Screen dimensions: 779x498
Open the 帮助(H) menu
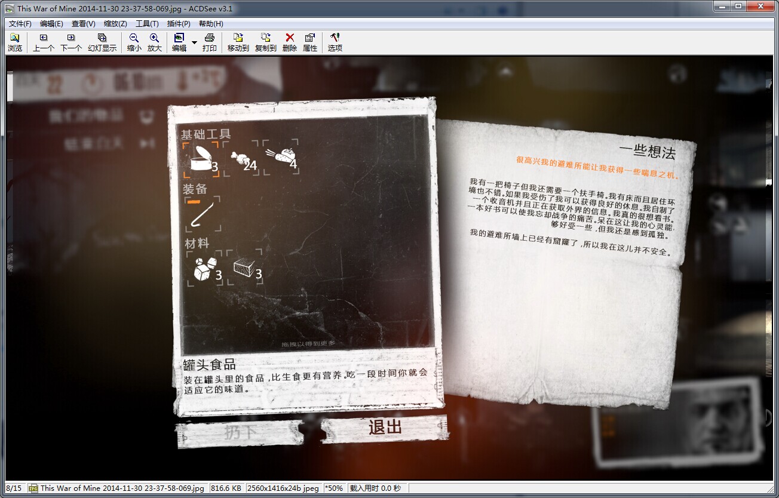[211, 24]
